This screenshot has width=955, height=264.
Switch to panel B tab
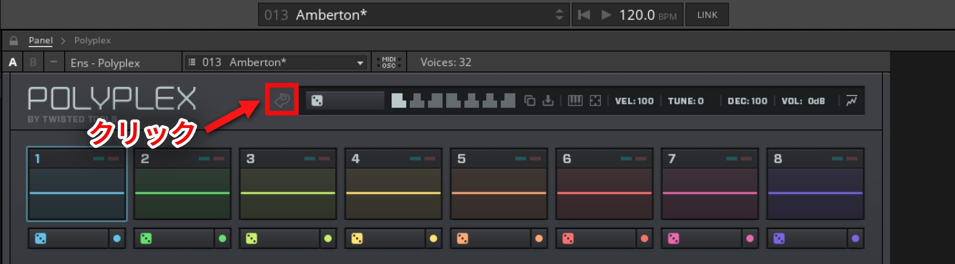click(x=33, y=62)
